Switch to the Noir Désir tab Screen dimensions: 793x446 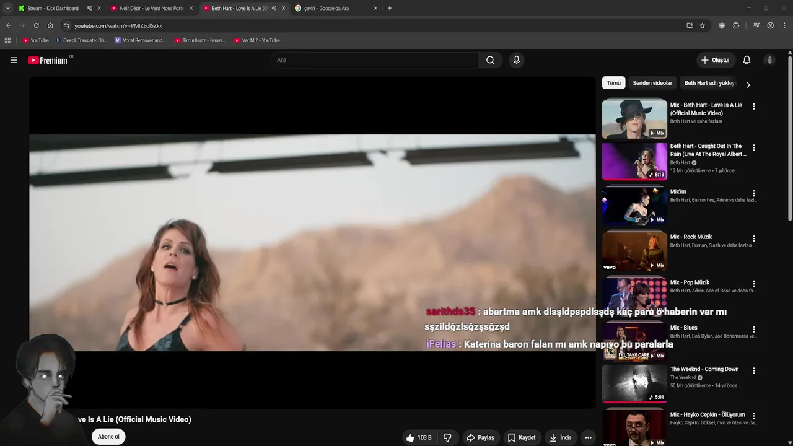(x=151, y=8)
